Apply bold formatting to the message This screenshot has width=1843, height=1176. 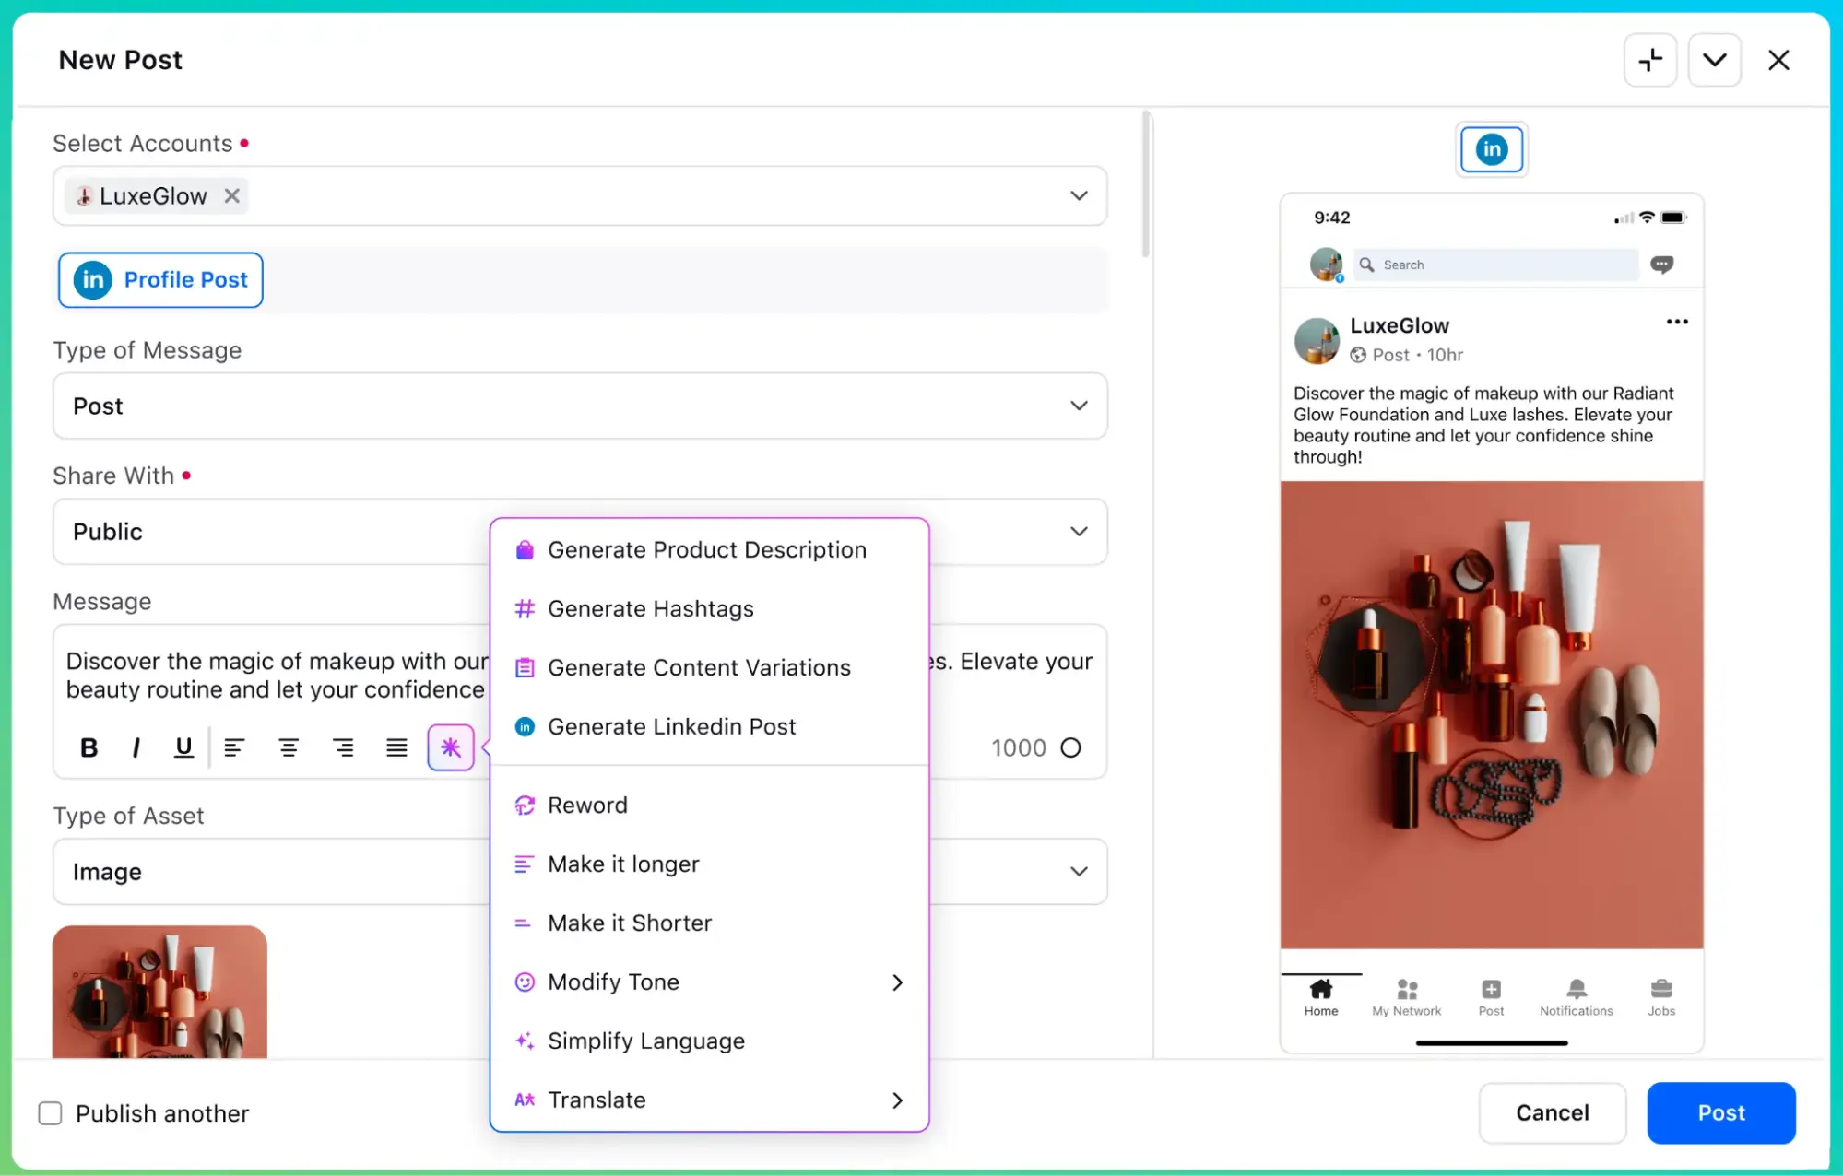[x=89, y=747]
